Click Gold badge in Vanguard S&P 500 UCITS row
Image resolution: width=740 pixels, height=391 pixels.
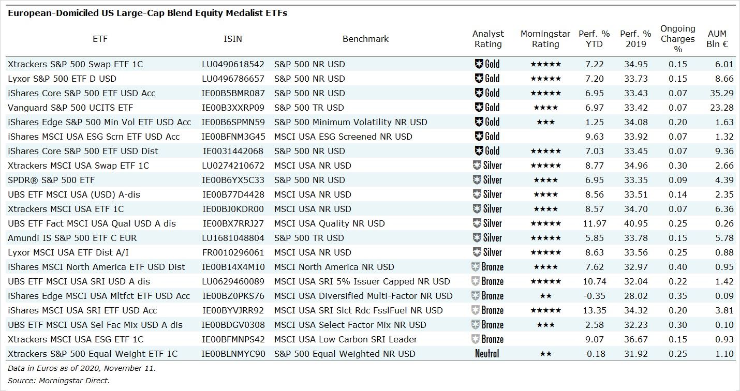pos(487,108)
